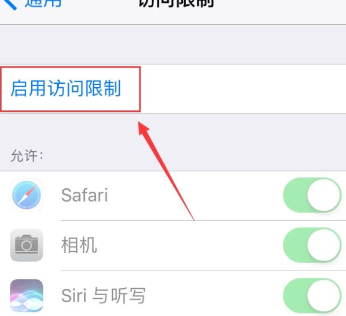Screen dimensions: 346x316
Task: Click the red arrow annotation
Action: click(x=166, y=171)
